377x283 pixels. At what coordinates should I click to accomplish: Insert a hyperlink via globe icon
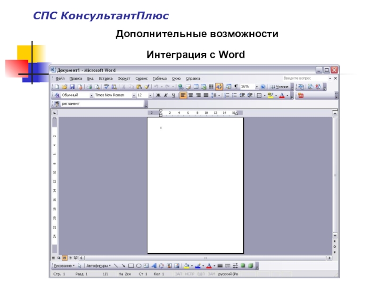point(180,87)
